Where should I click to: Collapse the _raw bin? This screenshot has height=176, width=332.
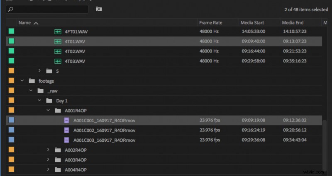(x=31, y=90)
